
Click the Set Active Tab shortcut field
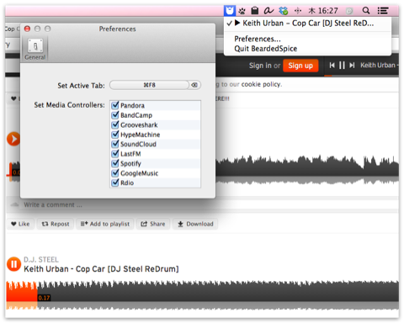click(149, 85)
